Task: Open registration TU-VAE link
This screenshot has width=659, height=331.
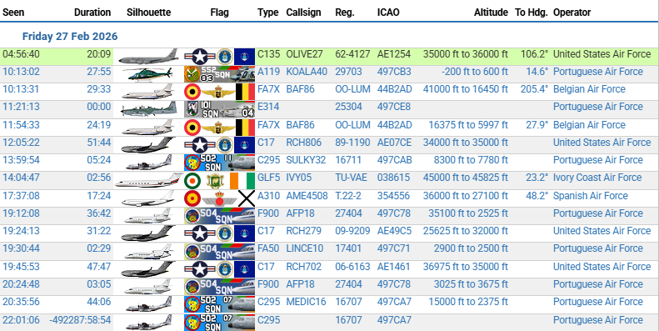Action: click(351, 178)
